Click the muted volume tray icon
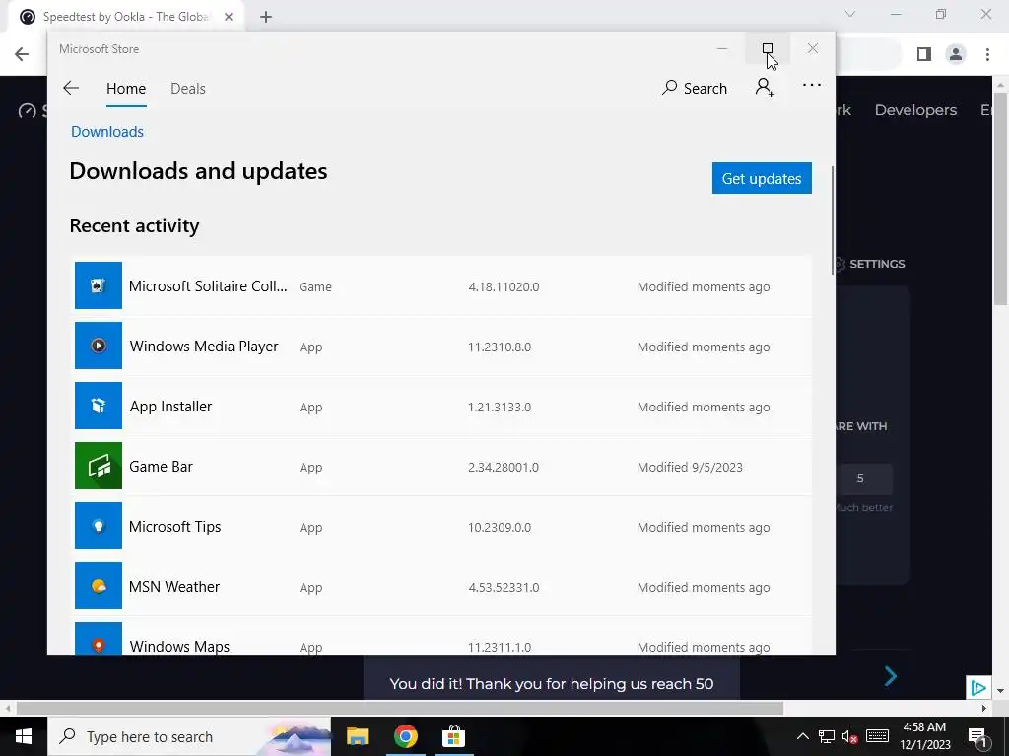The image size is (1009, 756). pyautogui.click(x=849, y=737)
